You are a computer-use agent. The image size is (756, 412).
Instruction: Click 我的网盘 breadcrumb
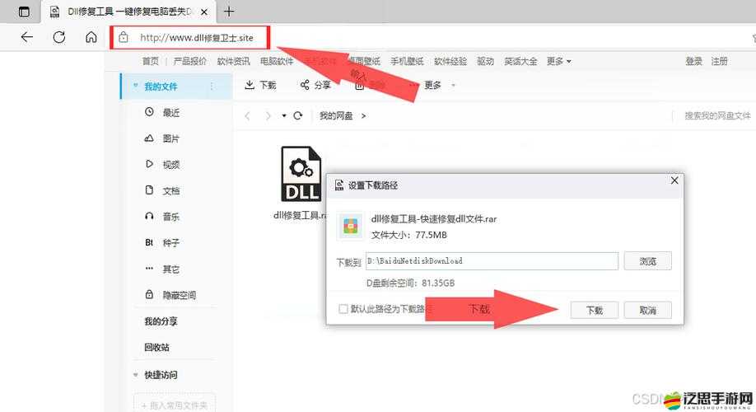click(x=336, y=116)
